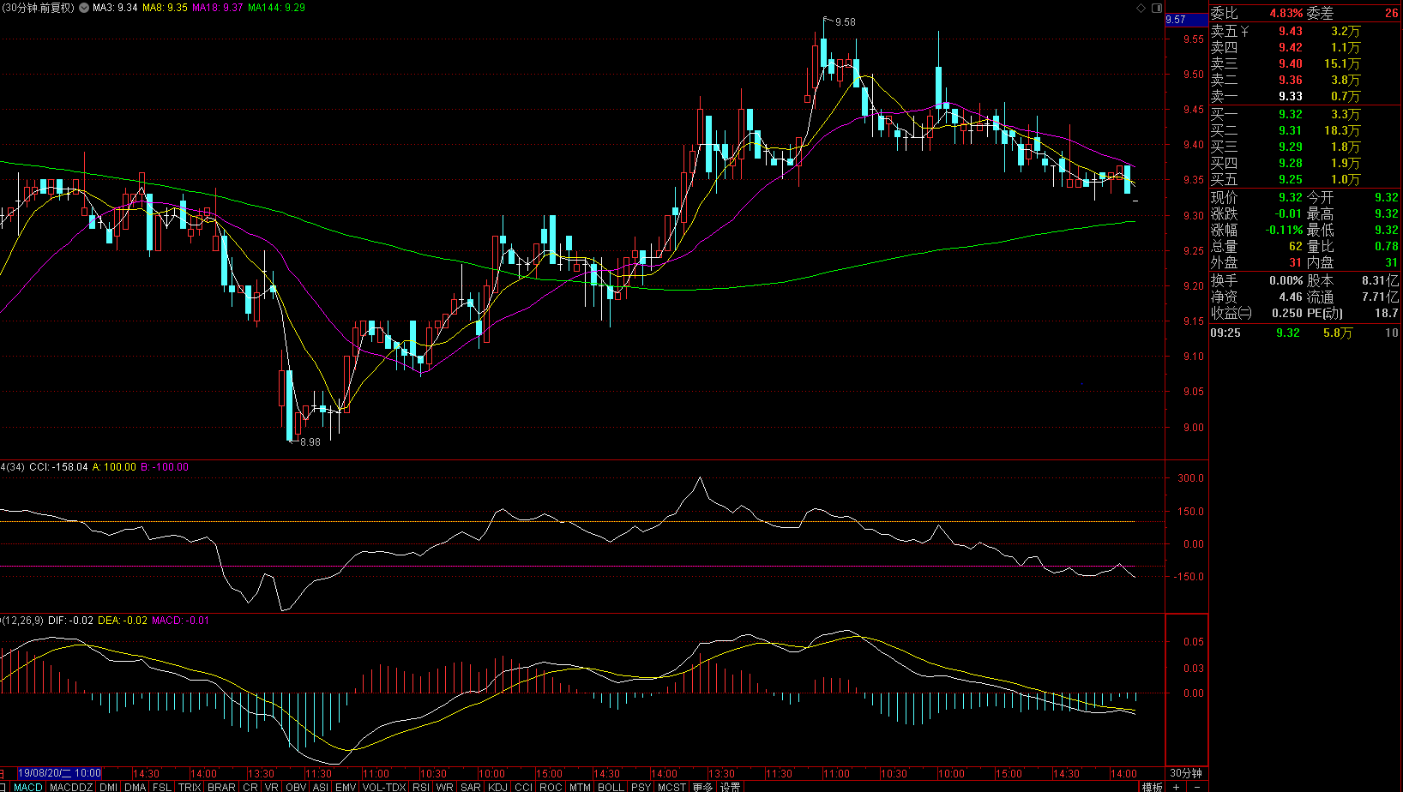The height and width of the screenshot is (792, 1403).
Task: Show the MCST indicator tab
Action: (671, 787)
